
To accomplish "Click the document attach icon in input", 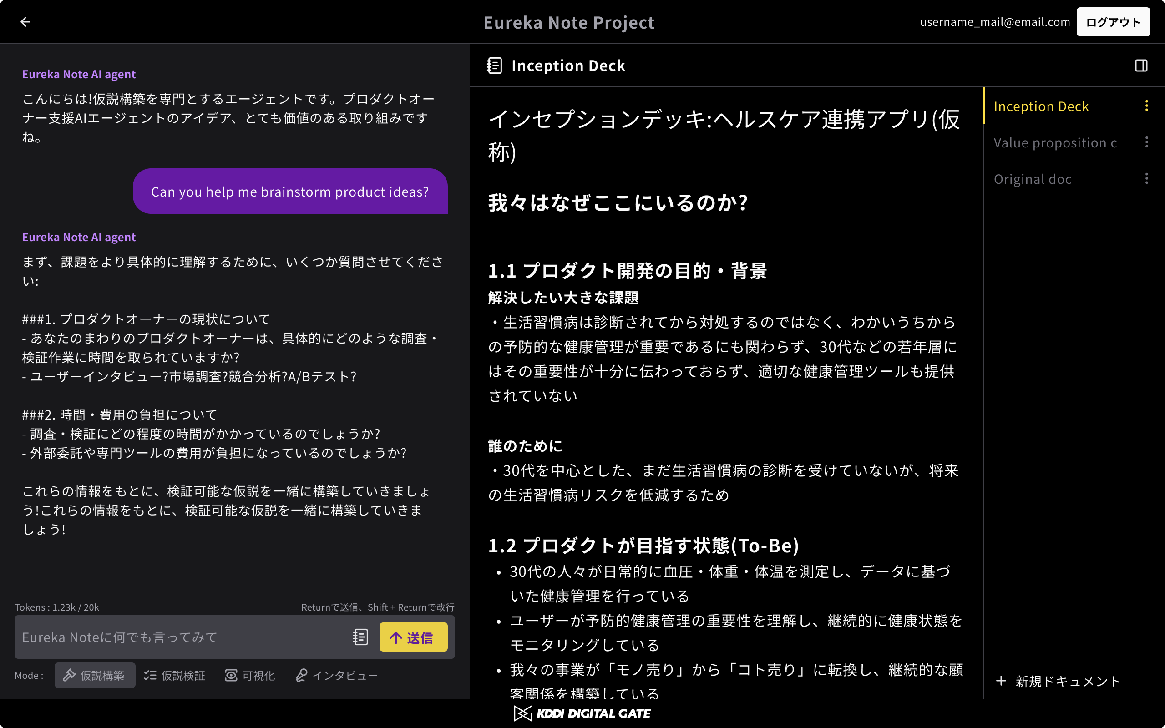I will 360,637.
